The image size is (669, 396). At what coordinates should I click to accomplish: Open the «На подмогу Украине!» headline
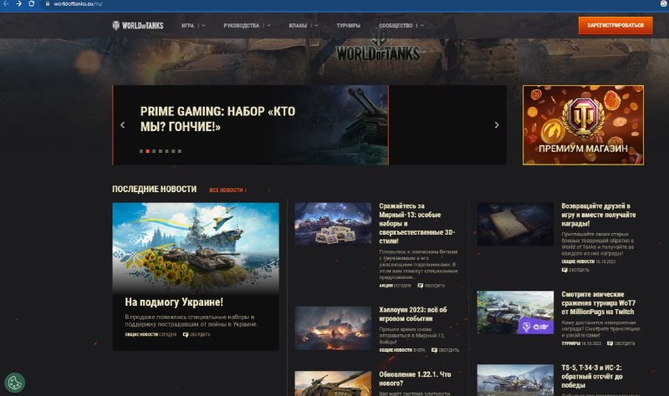point(174,302)
